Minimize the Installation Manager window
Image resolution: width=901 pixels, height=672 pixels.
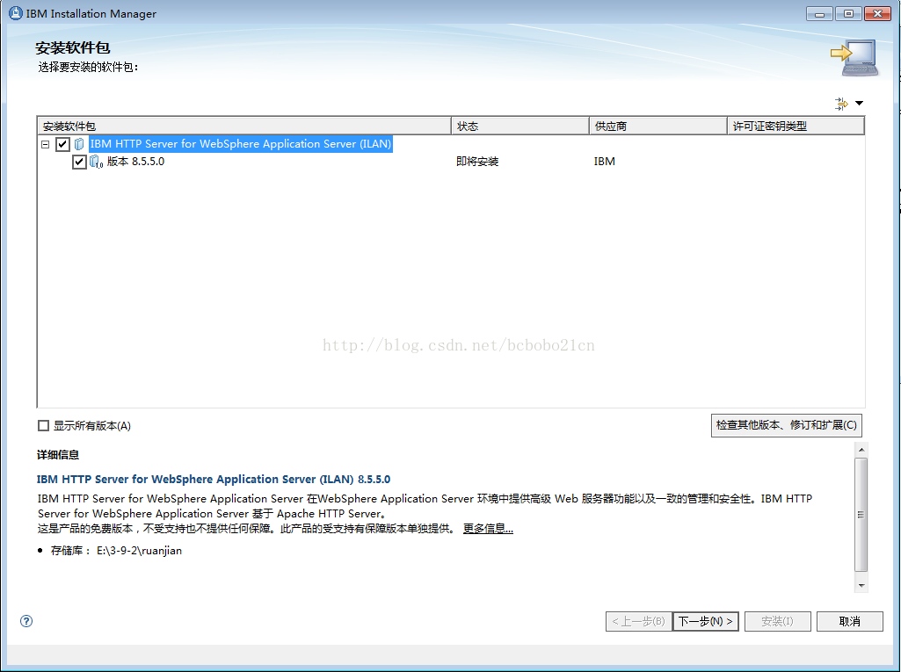[x=820, y=14]
